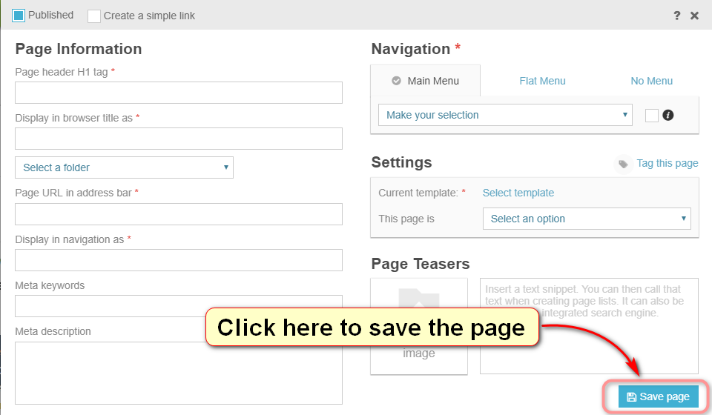This screenshot has width=712, height=415.
Task: Toggle the Published checkbox
Action: pyautogui.click(x=19, y=16)
